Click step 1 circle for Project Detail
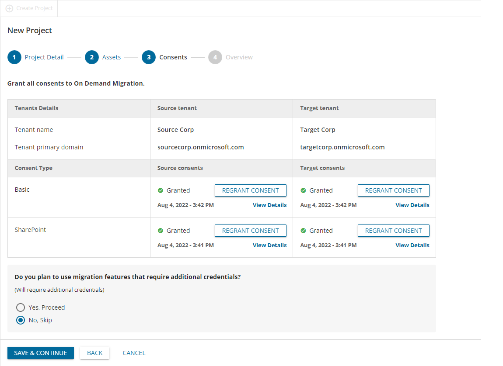Image resolution: width=503 pixels, height=366 pixels. (14, 57)
